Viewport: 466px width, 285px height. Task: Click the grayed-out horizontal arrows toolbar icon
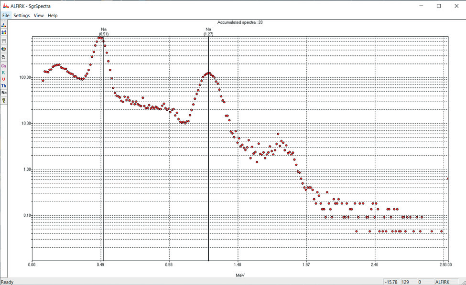pos(4,41)
